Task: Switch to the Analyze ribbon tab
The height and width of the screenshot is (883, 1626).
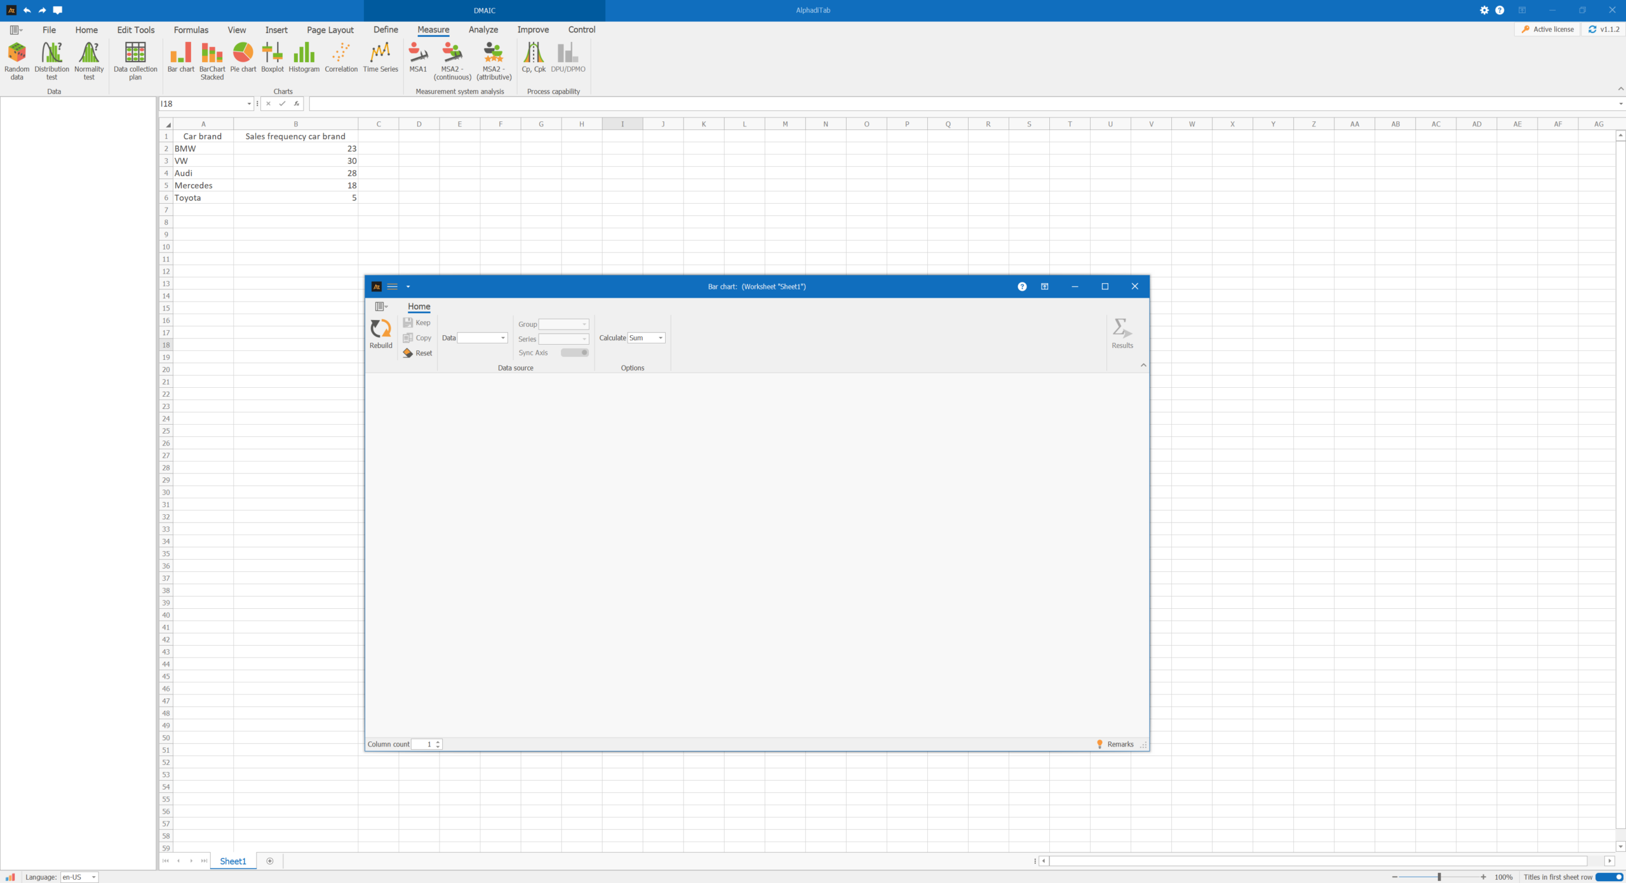Action: click(x=483, y=30)
